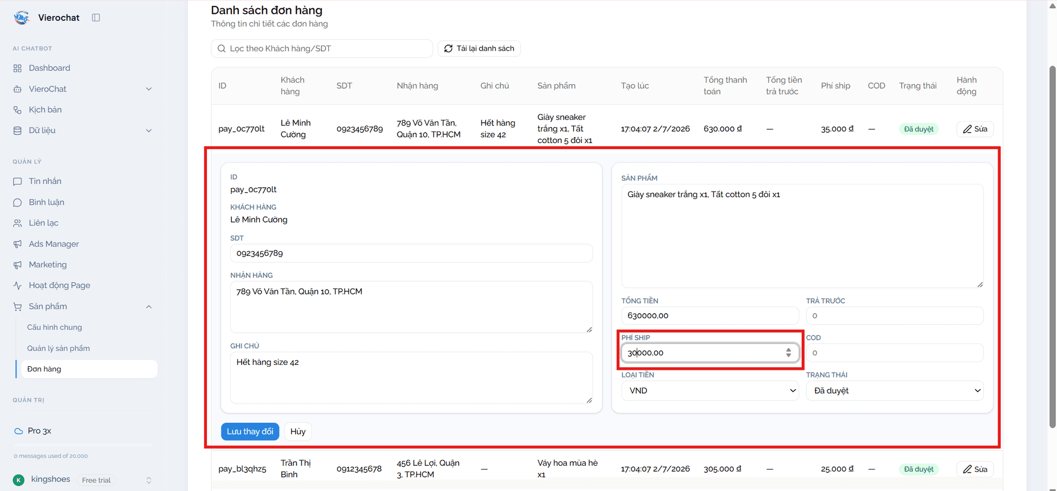Focus the Lọc theo Khách hàng/SDT search field

(322, 48)
